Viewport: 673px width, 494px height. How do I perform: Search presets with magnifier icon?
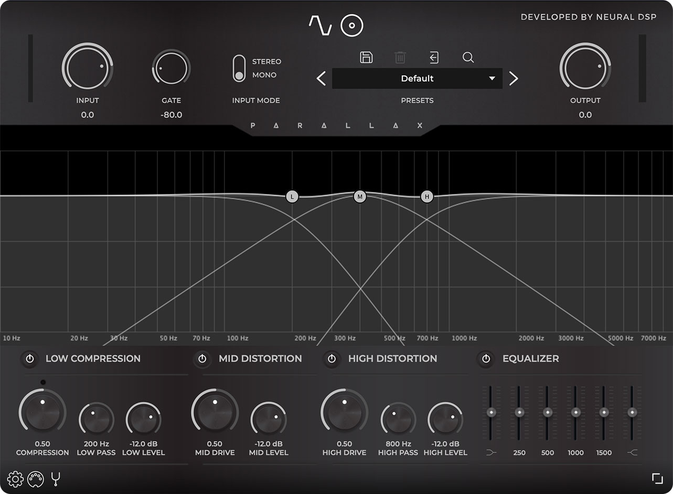point(468,57)
